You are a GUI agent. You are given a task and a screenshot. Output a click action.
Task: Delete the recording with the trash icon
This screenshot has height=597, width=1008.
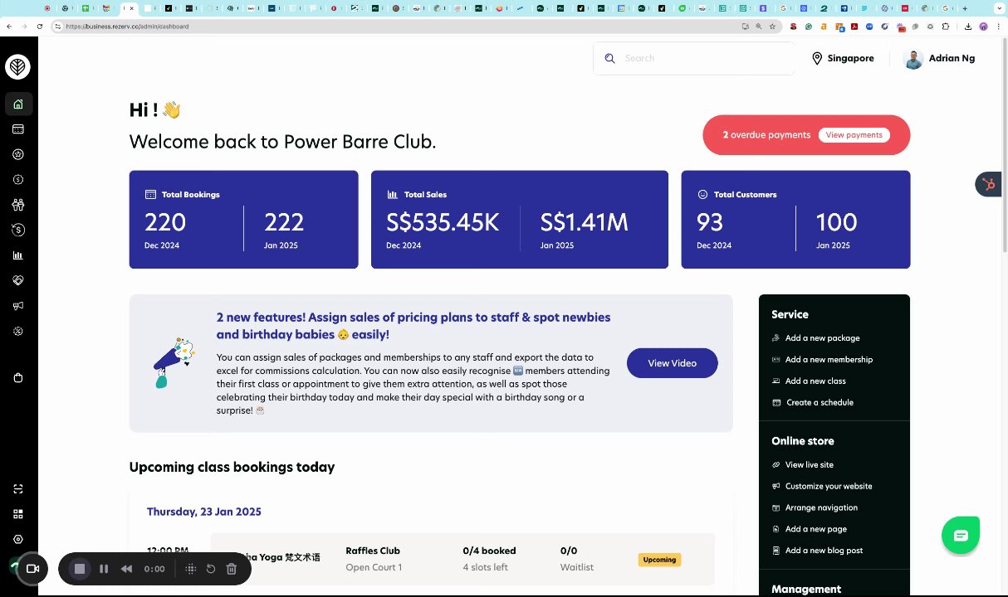(232, 569)
